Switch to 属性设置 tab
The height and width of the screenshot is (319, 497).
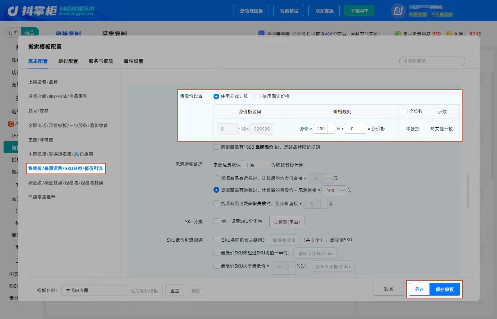[x=134, y=61]
